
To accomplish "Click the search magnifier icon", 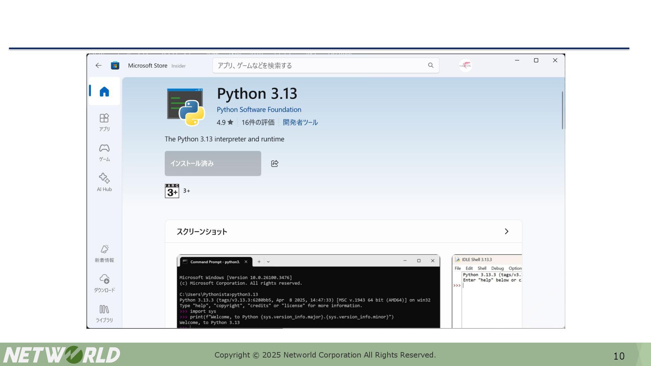I will click(431, 65).
